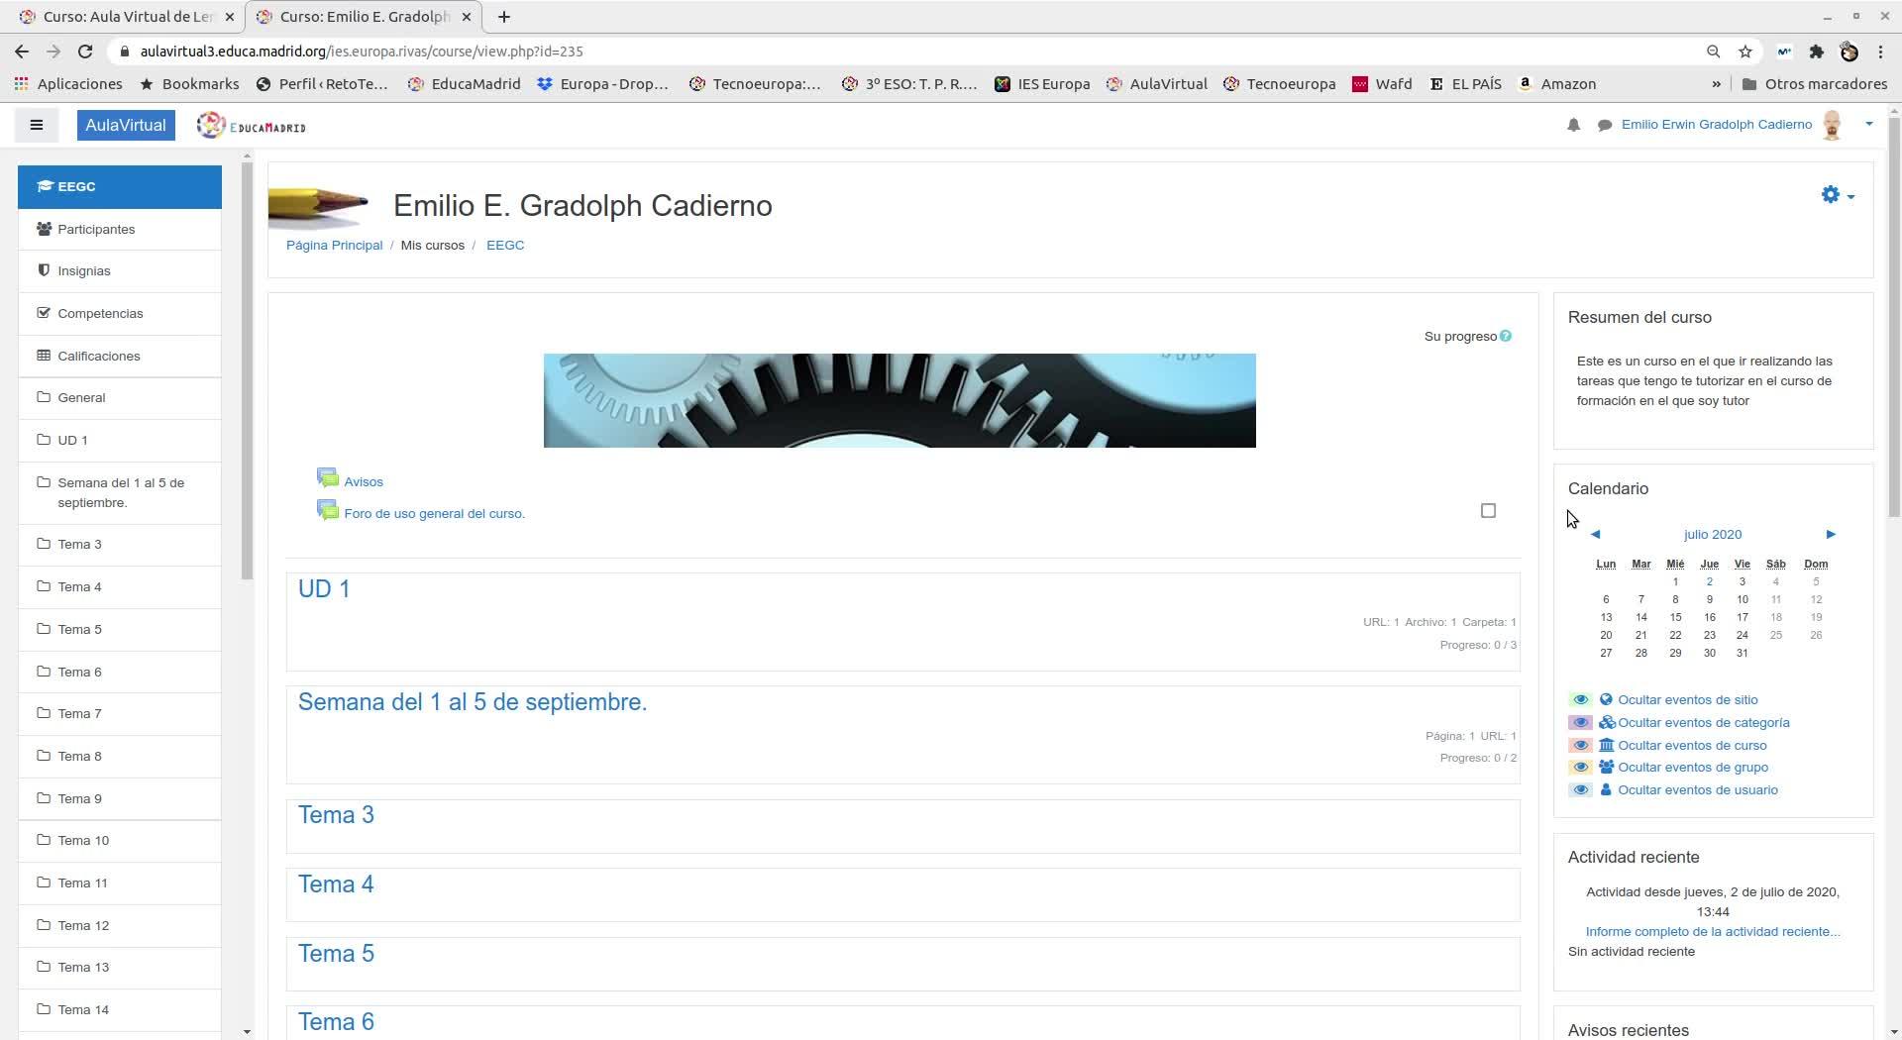1902x1040 pixels.
Task: Click the EEGC breadcrumb link
Action: pos(505,246)
